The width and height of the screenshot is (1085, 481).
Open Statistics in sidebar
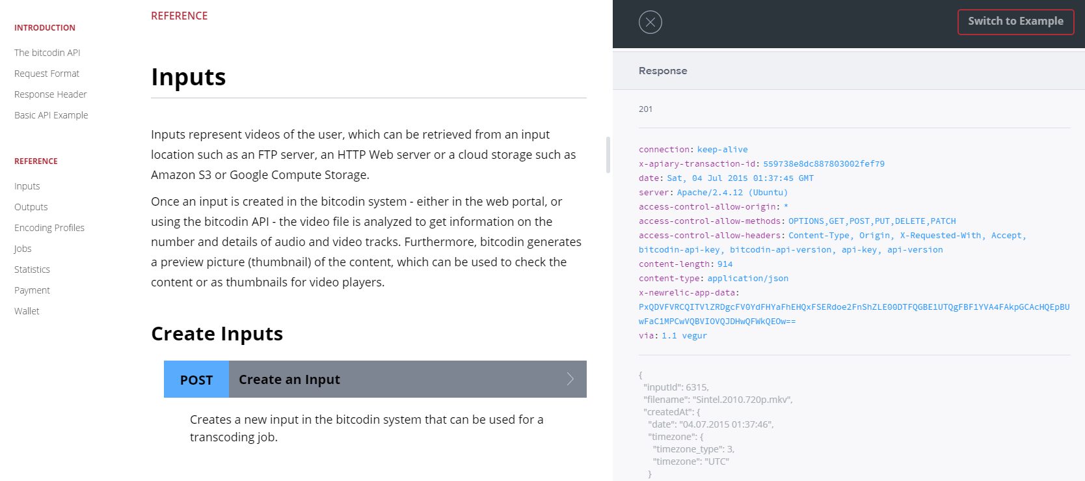pos(32,269)
